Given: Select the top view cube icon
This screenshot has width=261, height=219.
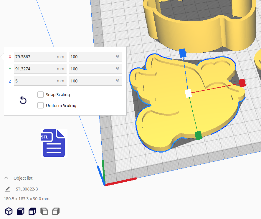Looking at the screenshot, I should tap(32, 211).
